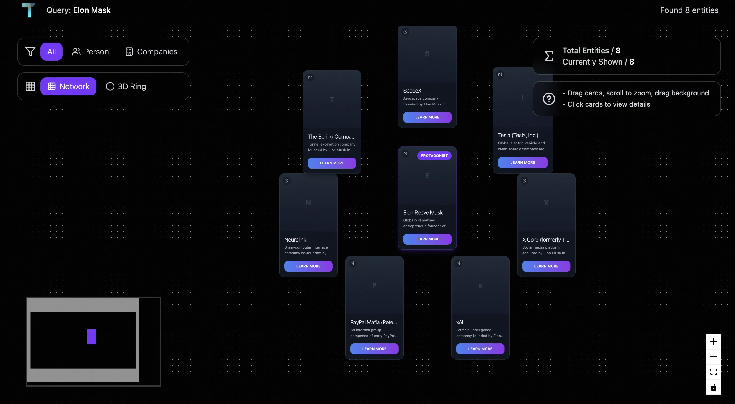Click the PROTAGONIST badge
The width and height of the screenshot is (735, 404).
click(x=434, y=155)
